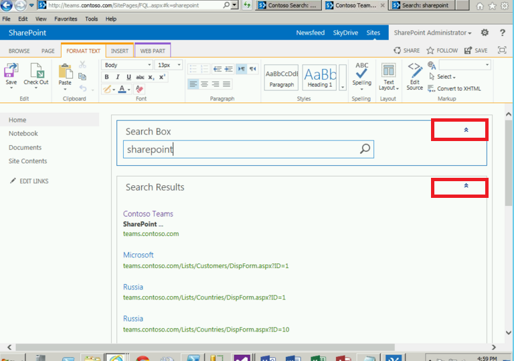Image resolution: width=514 pixels, height=361 pixels.
Task: Collapse the Search Results web part
Action: pyautogui.click(x=466, y=185)
